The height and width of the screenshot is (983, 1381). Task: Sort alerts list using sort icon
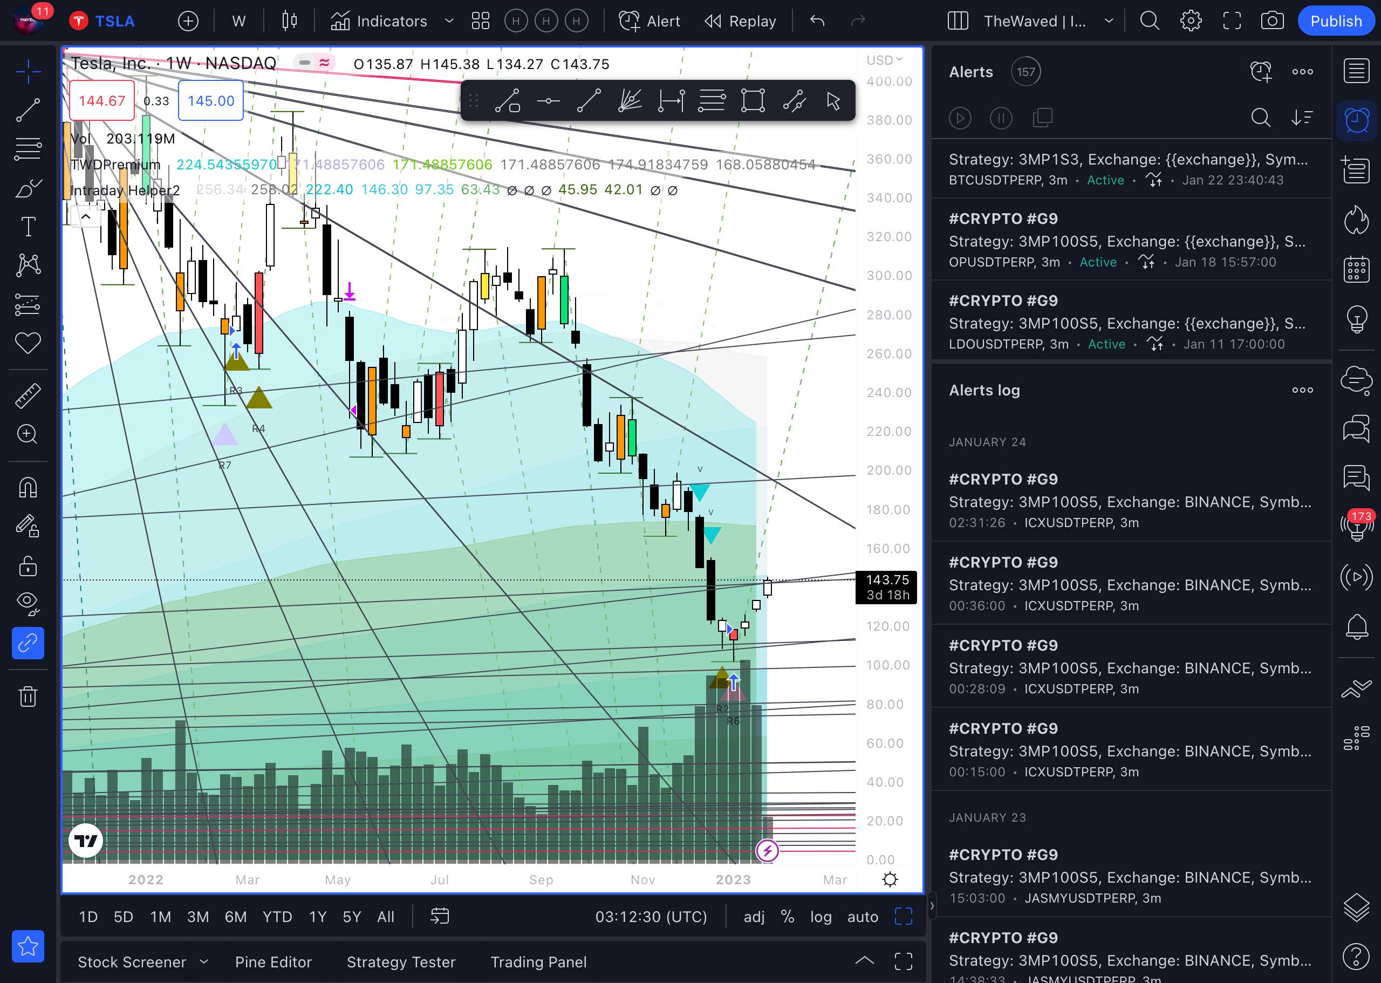[x=1301, y=118]
